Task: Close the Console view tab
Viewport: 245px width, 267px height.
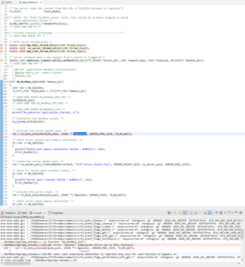Action: pyautogui.click(x=45, y=213)
